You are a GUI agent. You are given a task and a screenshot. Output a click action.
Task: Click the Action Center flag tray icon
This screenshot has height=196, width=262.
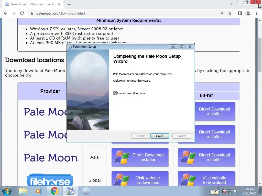224,191
